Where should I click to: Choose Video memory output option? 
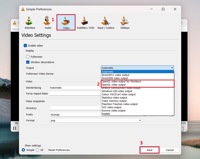coord(137,101)
